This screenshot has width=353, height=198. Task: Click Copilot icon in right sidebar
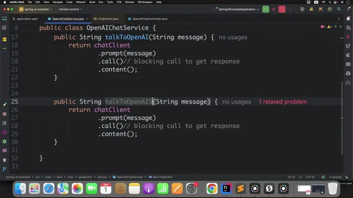point(348,73)
